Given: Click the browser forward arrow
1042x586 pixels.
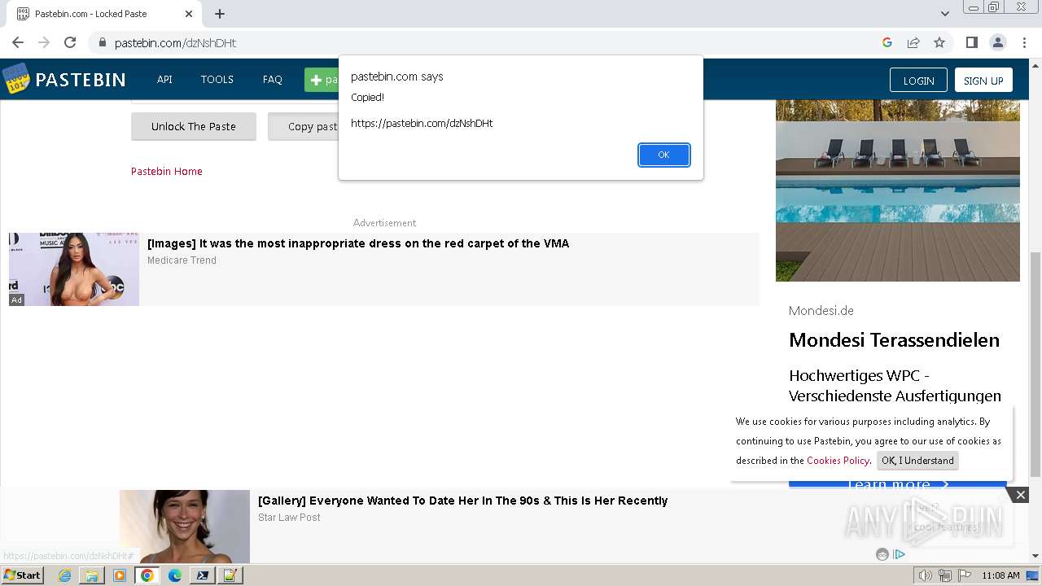Looking at the screenshot, I should [44, 42].
